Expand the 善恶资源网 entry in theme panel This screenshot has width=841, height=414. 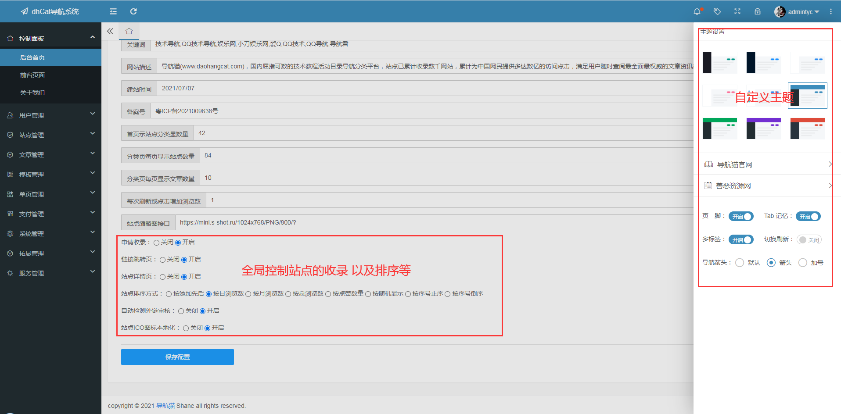(766, 185)
